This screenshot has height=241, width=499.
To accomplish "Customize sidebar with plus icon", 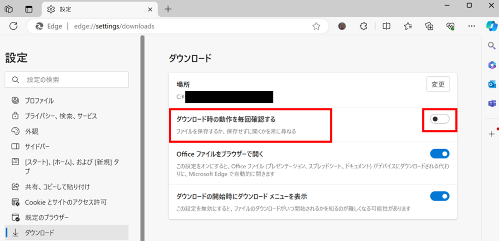I will tap(492, 134).
